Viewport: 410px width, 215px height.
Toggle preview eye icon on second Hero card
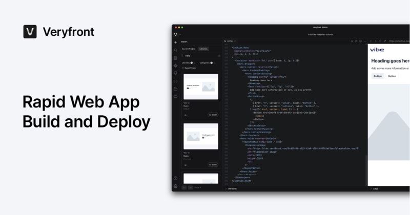click(186, 164)
